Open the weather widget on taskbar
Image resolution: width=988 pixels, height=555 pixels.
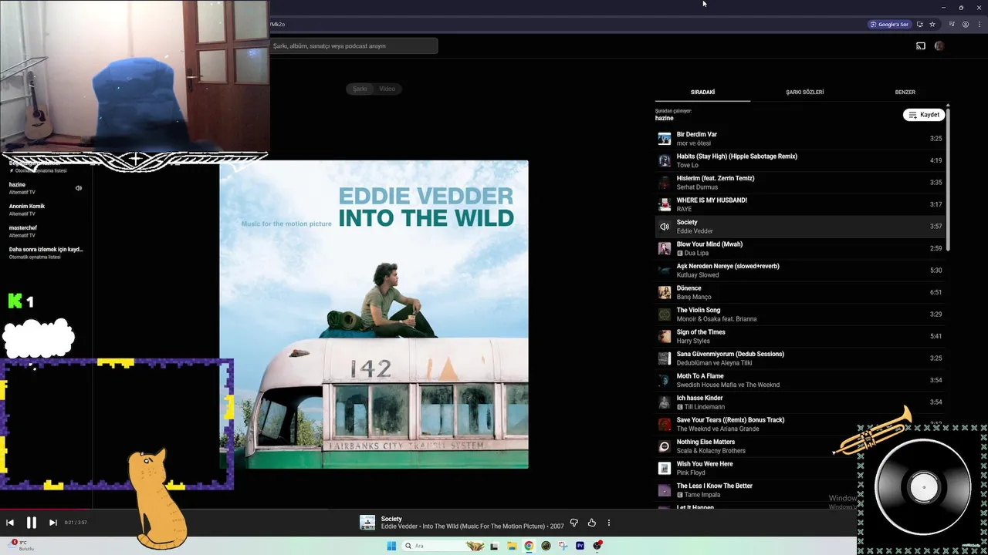pyautogui.click(x=21, y=545)
